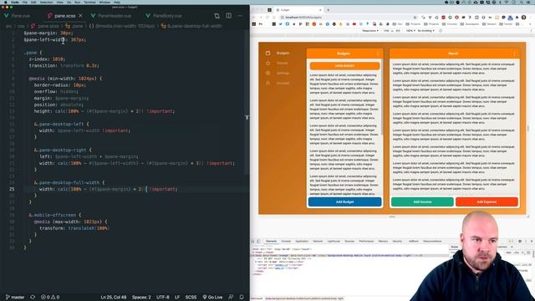535x301 pixels.
Task: Click the green Add Income button
Action: point(422,202)
